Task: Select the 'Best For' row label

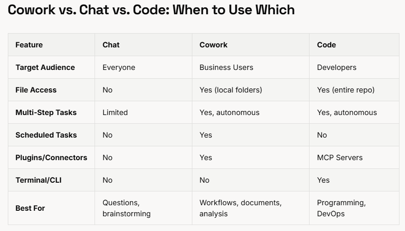Action: [30, 208]
